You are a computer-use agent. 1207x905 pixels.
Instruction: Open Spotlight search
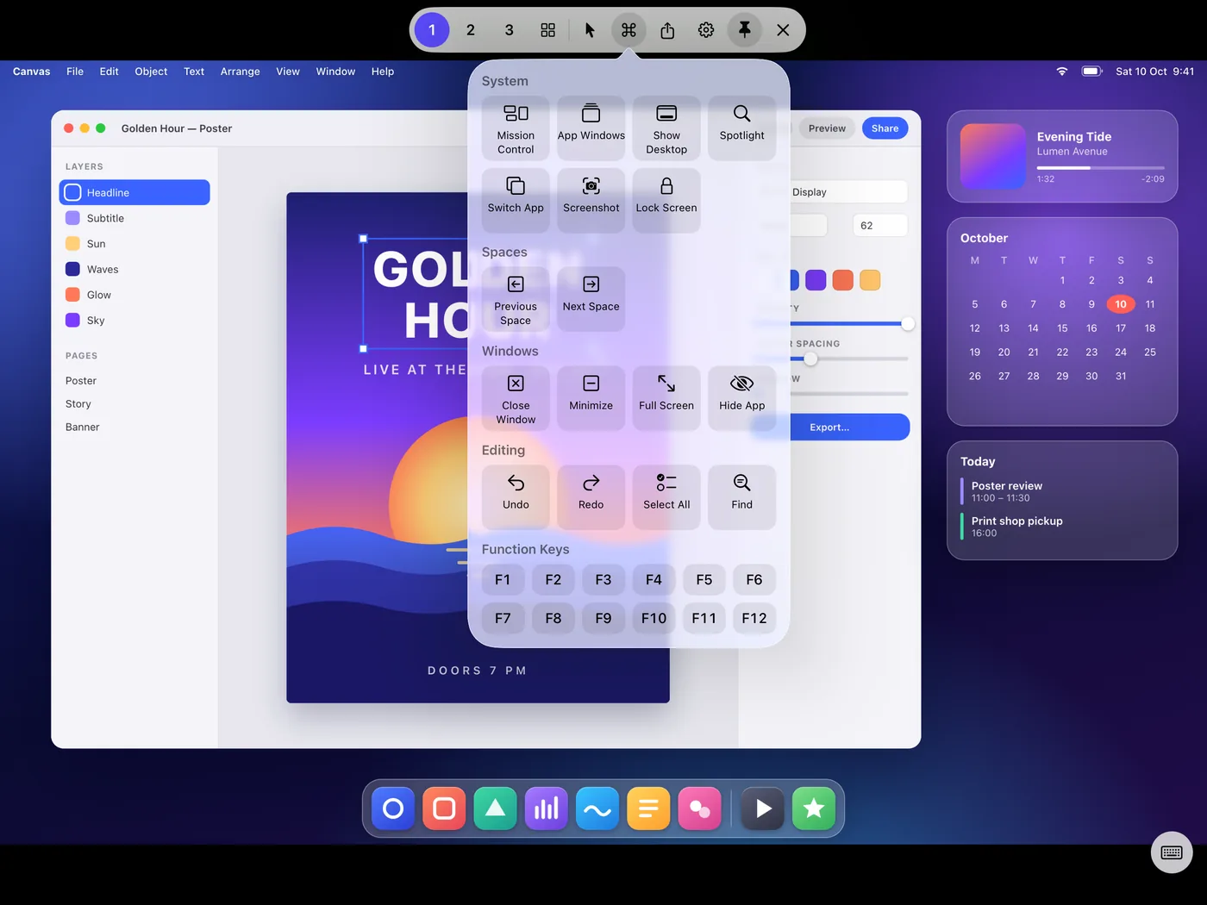[x=742, y=128]
